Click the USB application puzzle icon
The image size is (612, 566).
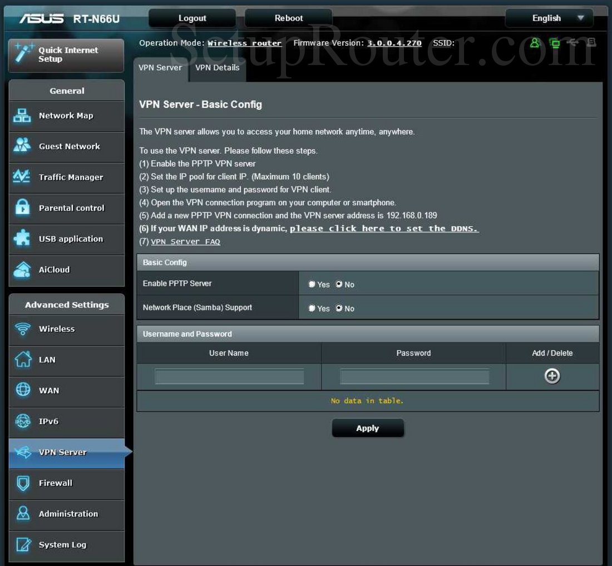(x=22, y=238)
